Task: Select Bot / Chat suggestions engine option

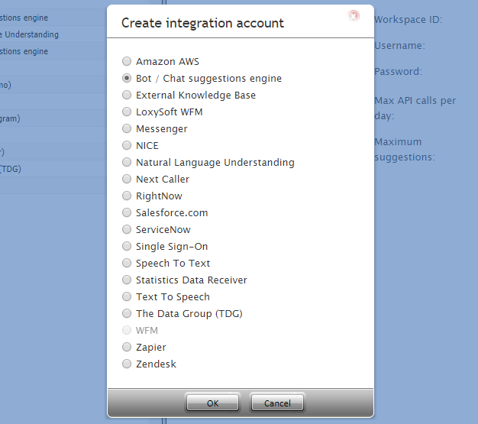Action: 127,78
